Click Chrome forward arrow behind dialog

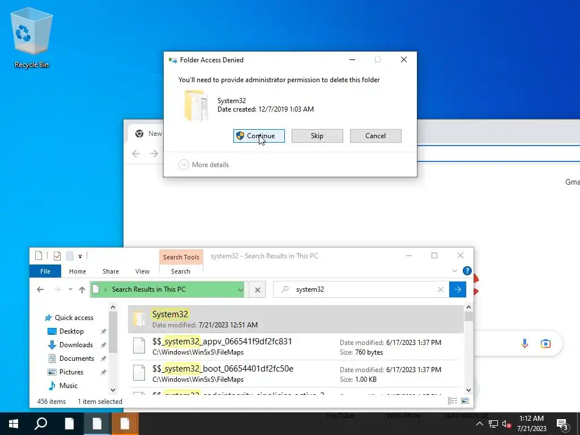click(154, 153)
